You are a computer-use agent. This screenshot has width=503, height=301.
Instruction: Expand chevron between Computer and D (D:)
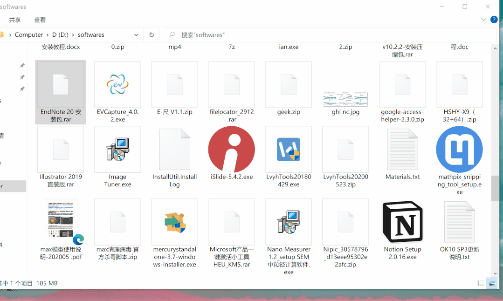(x=48, y=34)
